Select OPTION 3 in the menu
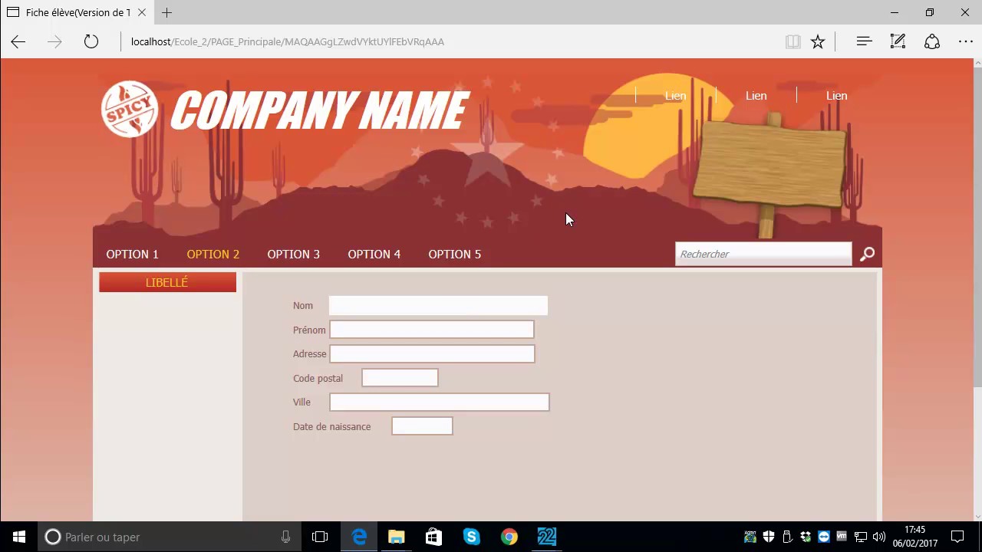 coord(294,255)
